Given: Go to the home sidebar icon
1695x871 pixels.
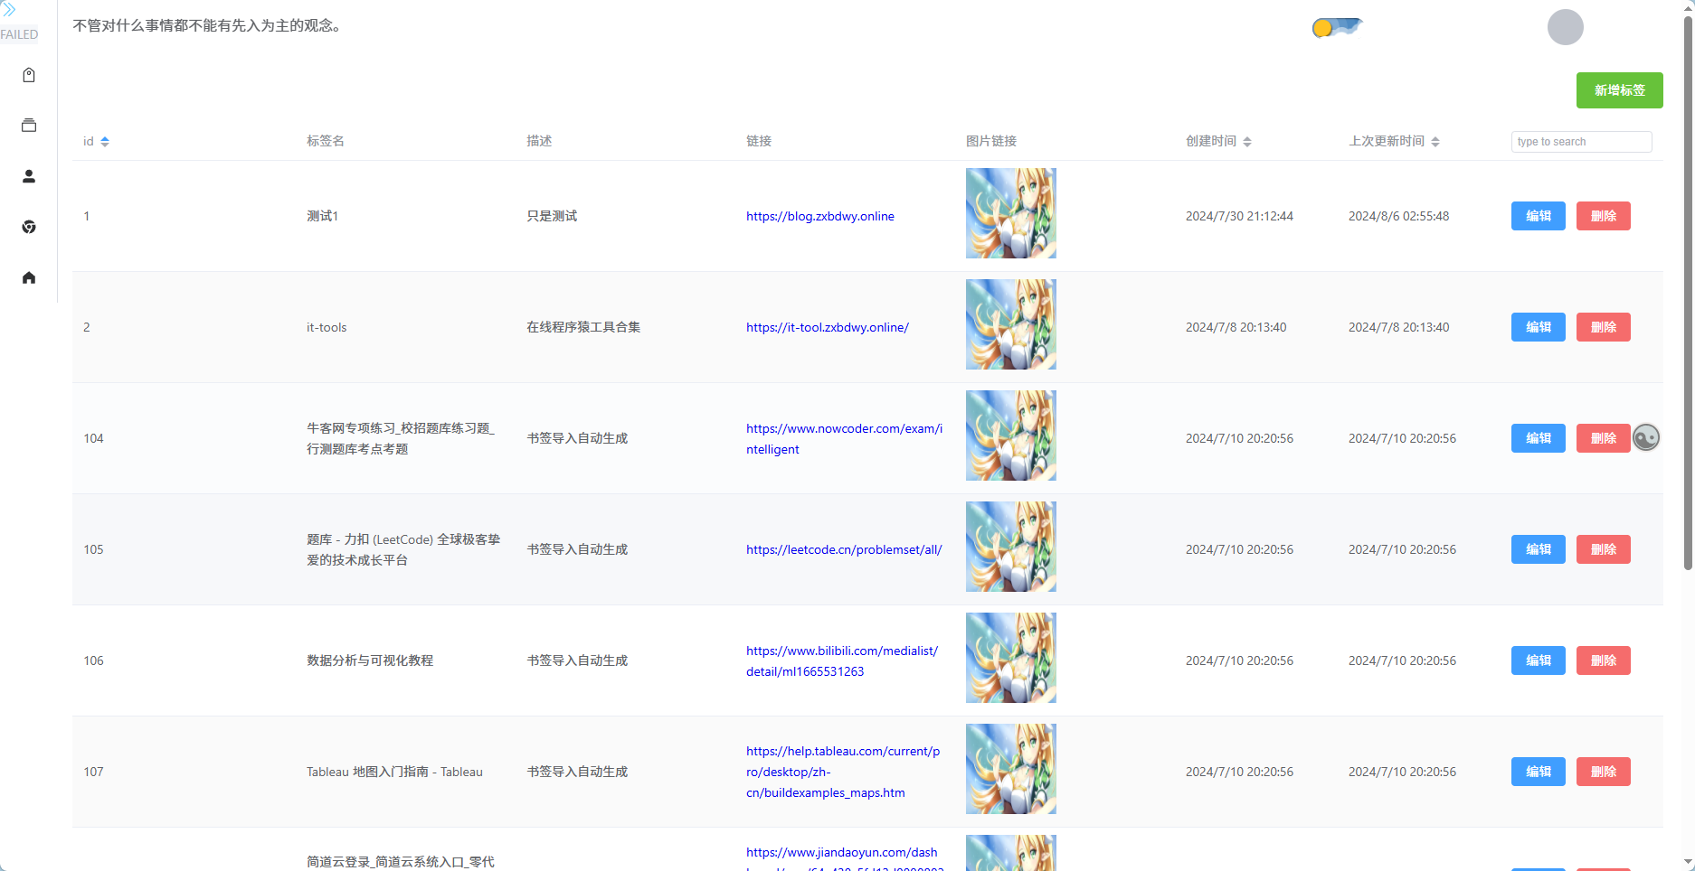Looking at the screenshot, I should 29,277.
